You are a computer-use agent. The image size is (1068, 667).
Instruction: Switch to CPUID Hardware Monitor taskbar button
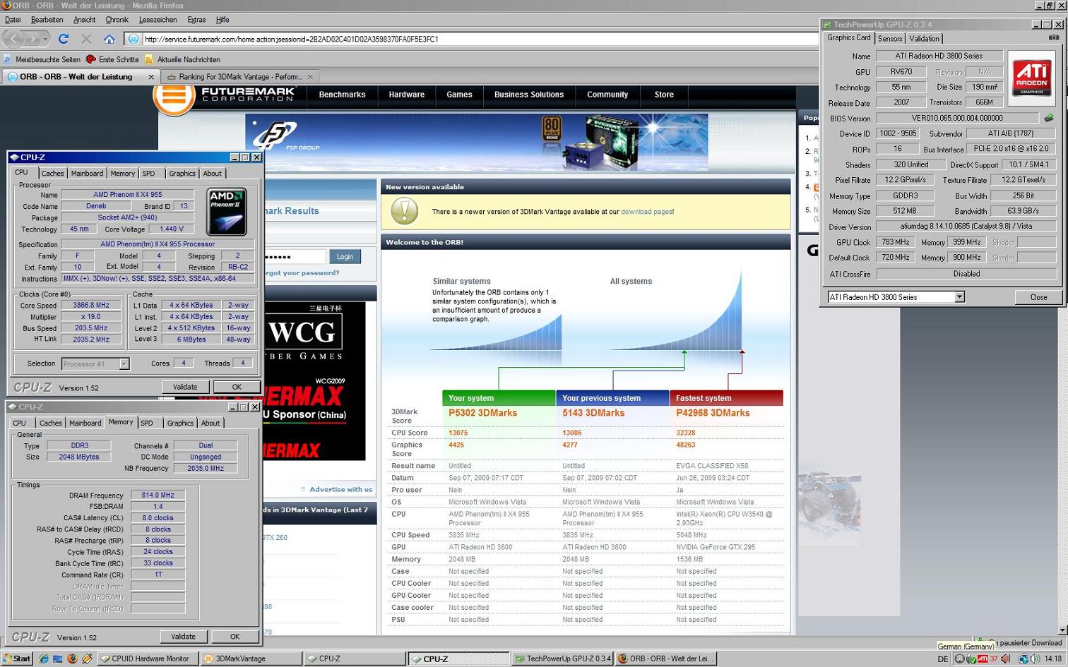point(148,659)
